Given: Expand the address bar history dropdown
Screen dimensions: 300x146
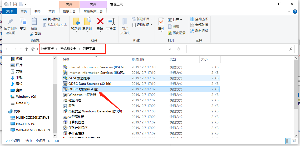Looking at the screenshot, I should 170,49.
